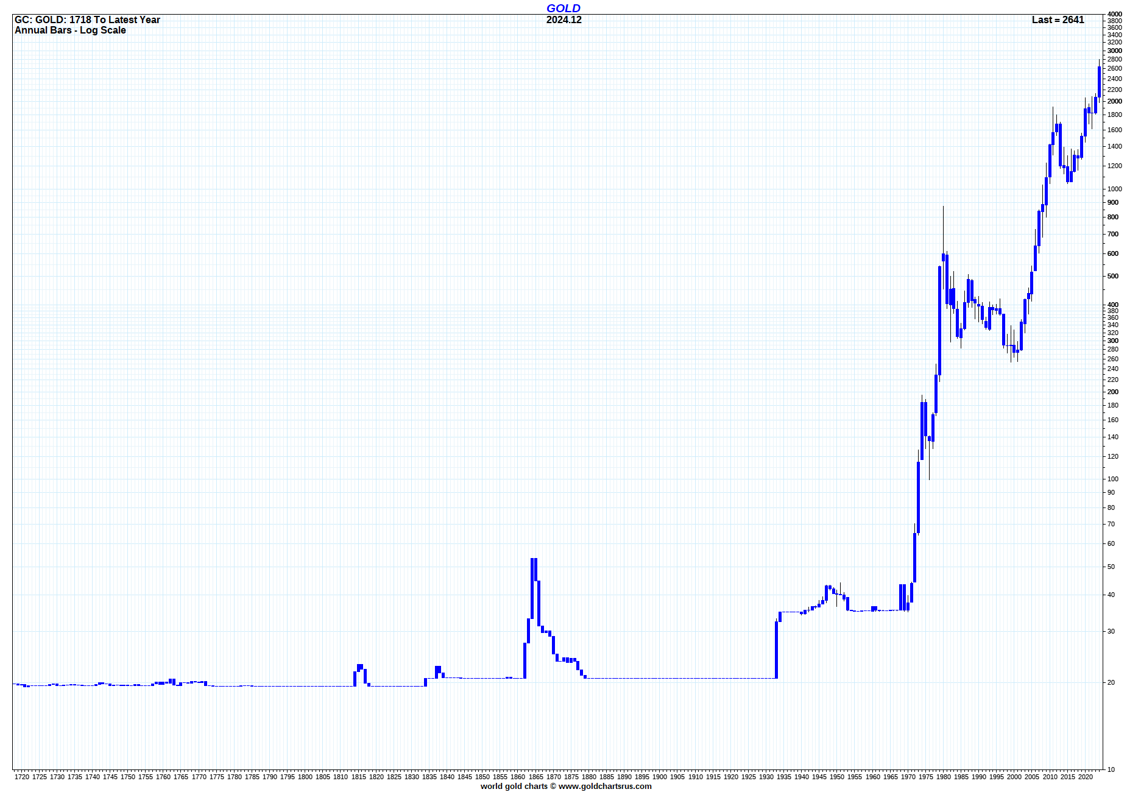Click the 1865 year label on x-axis
Screen dimensions: 1127x792
536,777
